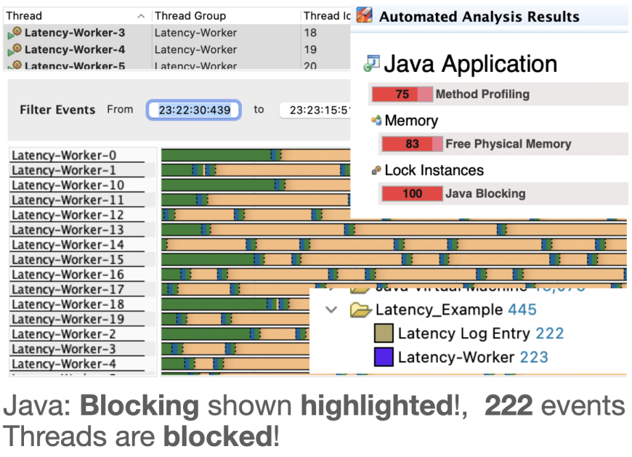The width and height of the screenshot is (632, 457).
Task: Open the Free Physical Memory result
Action: tap(509, 144)
